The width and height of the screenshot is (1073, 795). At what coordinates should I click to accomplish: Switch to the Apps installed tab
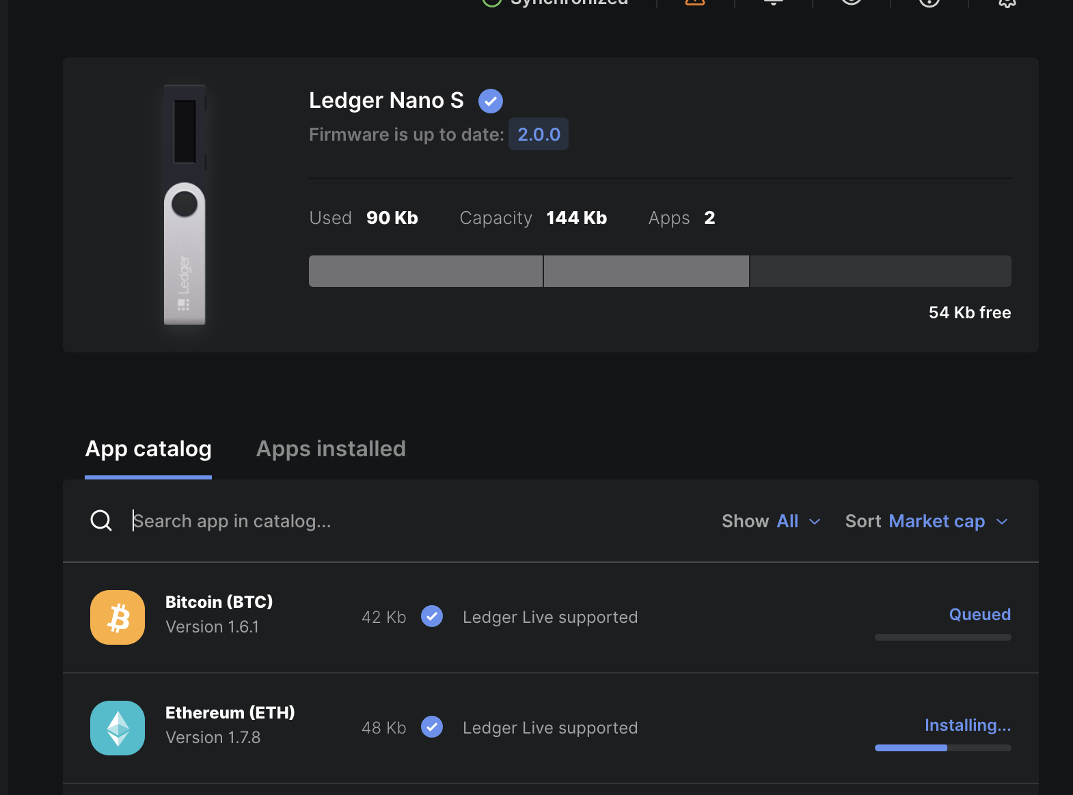click(331, 449)
